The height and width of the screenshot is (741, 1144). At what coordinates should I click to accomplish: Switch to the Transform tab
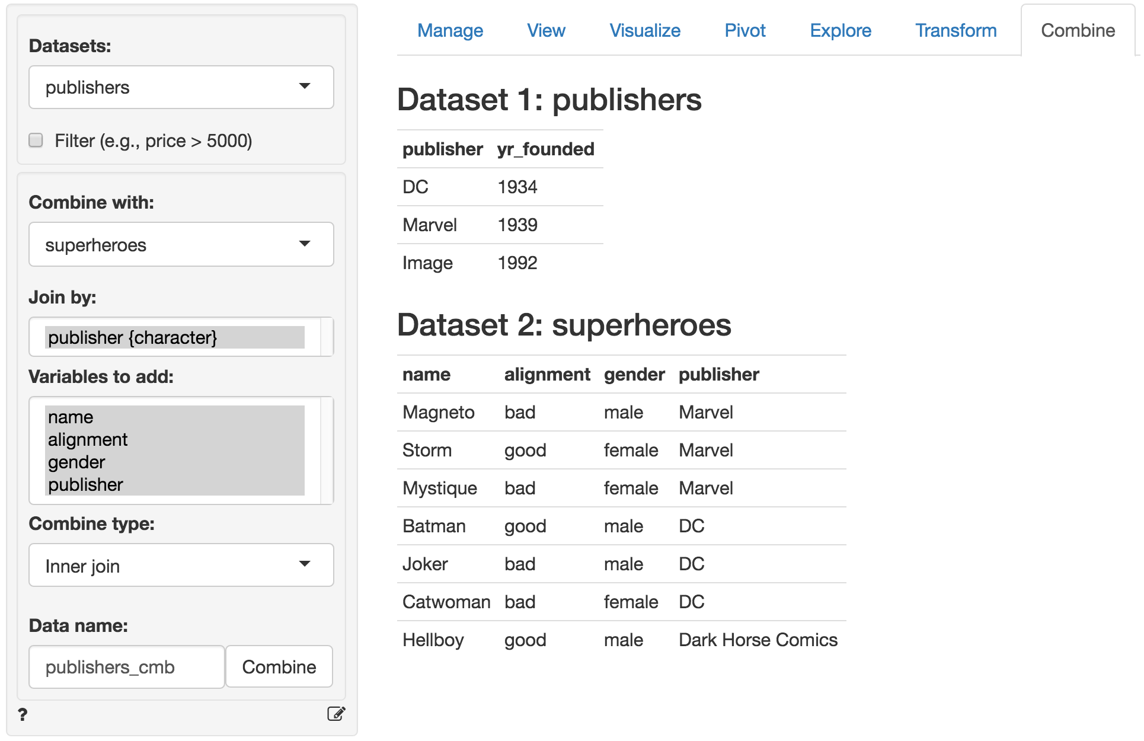point(956,30)
